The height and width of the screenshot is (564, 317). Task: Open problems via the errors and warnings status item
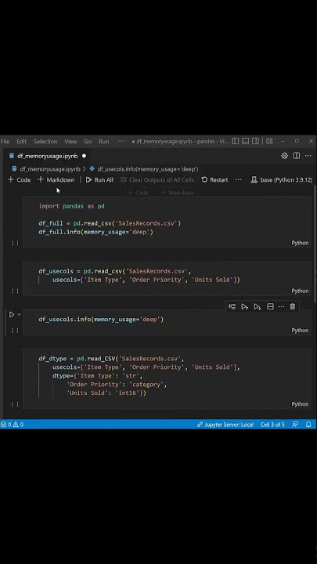tap(12, 425)
